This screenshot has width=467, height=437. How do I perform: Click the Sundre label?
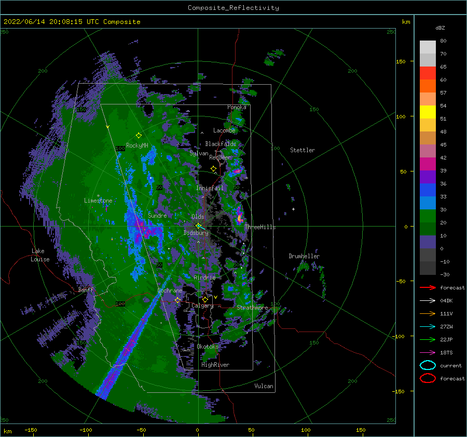pos(157,215)
